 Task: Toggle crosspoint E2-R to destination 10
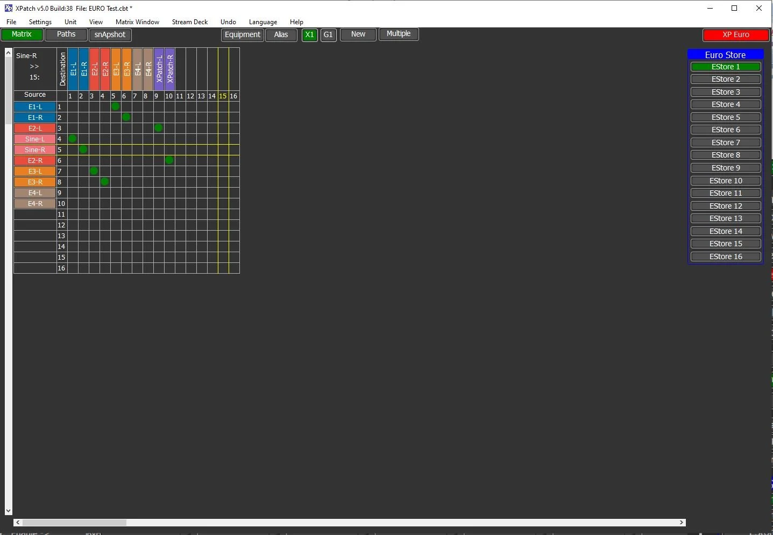[169, 160]
